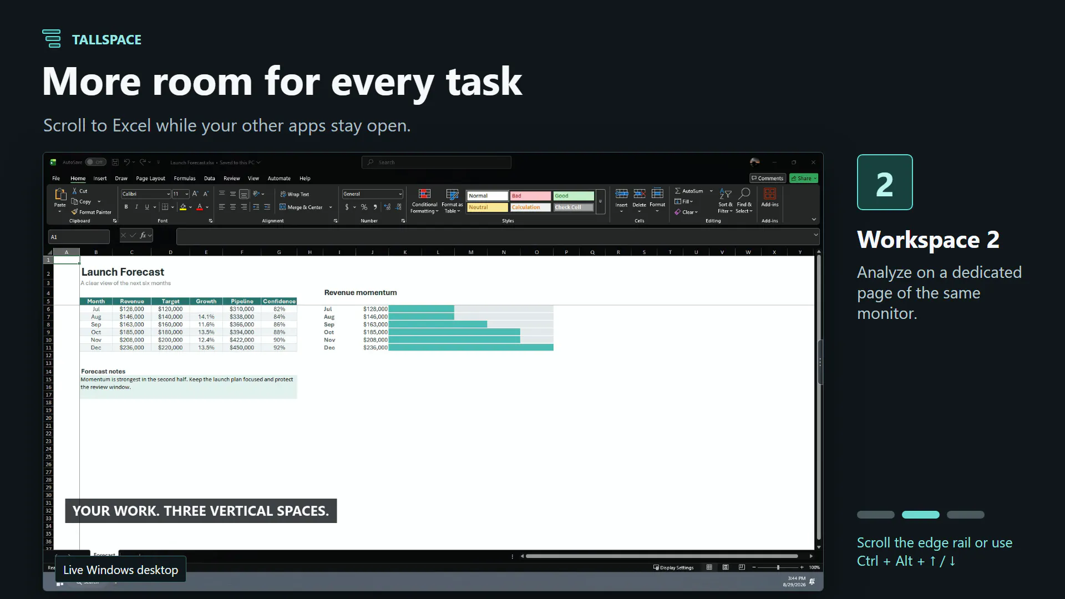The width and height of the screenshot is (1065, 599).
Task: Click the AutoSum sigma button
Action: click(688, 191)
